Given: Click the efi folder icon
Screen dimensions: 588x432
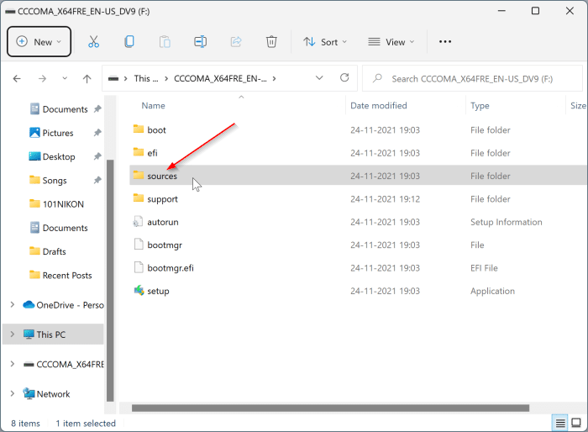Looking at the screenshot, I should [x=139, y=152].
